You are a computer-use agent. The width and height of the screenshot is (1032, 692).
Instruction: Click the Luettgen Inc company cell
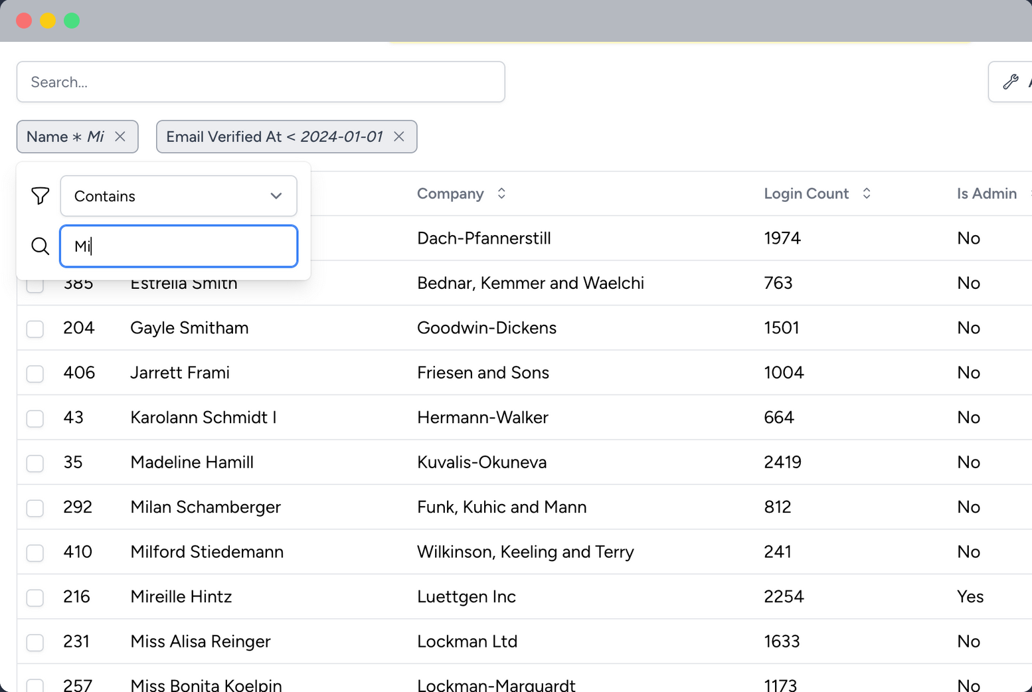[466, 596]
